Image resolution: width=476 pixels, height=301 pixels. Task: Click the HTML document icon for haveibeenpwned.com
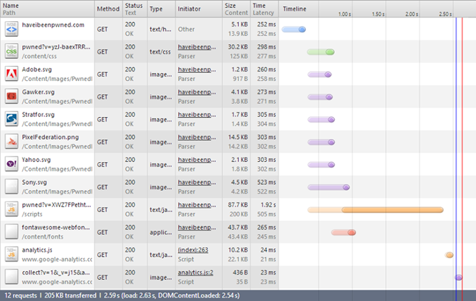(x=11, y=29)
